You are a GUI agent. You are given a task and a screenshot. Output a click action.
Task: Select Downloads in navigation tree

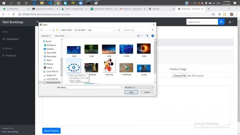tap(51, 57)
